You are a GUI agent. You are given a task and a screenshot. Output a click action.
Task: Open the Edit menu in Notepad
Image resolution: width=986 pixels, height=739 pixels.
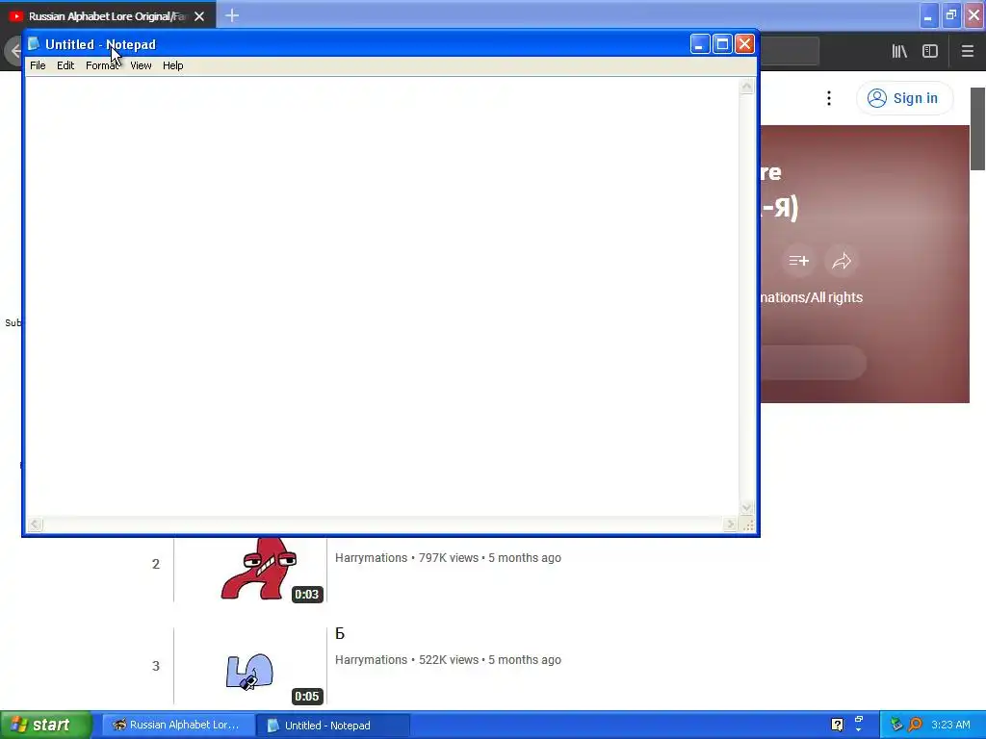tap(65, 65)
